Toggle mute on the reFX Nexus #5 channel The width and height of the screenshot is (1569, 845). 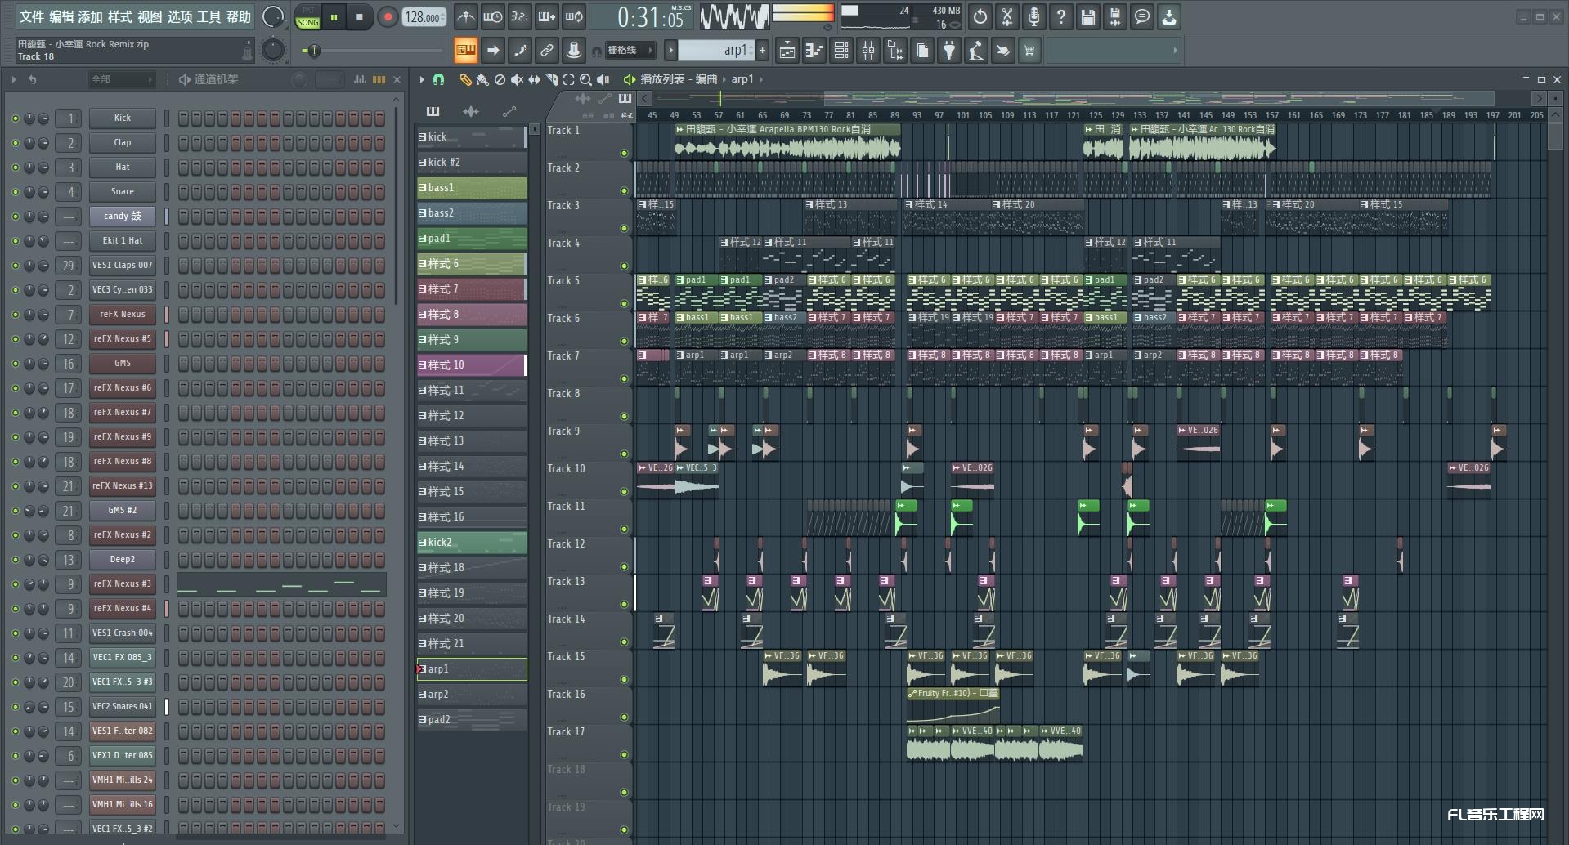tap(15, 339)
